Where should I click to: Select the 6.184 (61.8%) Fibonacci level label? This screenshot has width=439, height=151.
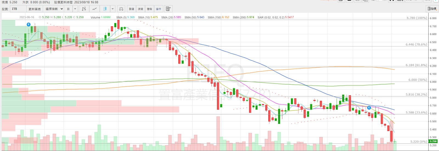(416, 65)
